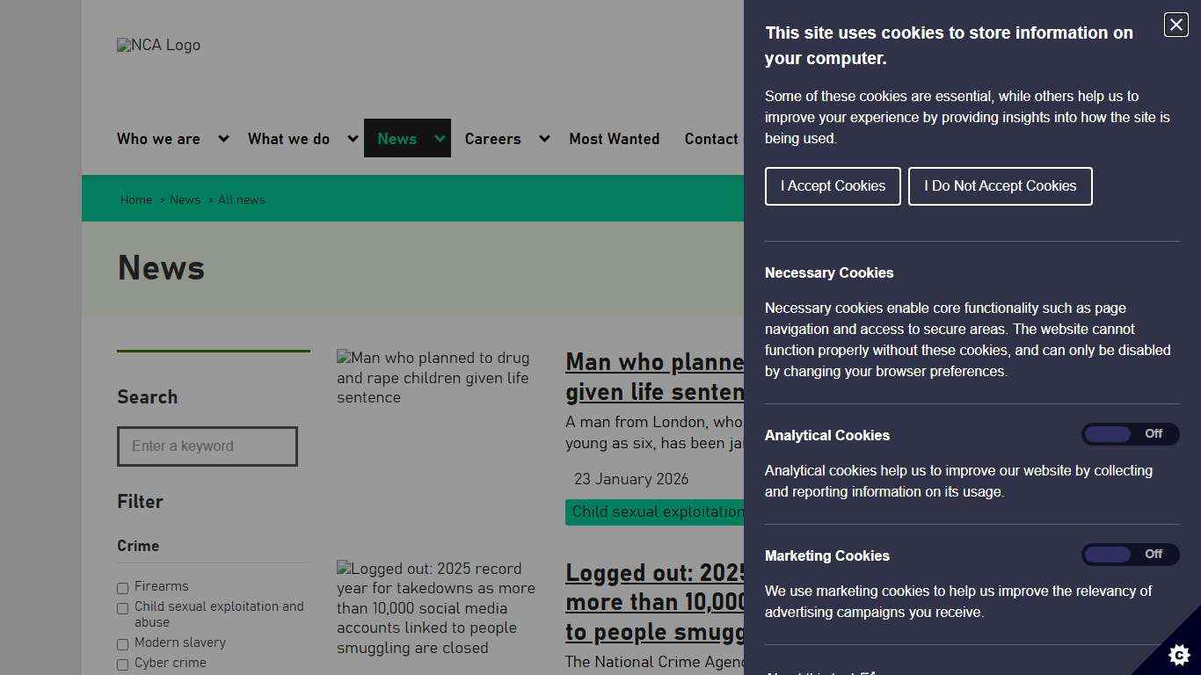Click the Child sexual exploitation tag
The image size is (1201, 675).
click(x=655, y=512)
